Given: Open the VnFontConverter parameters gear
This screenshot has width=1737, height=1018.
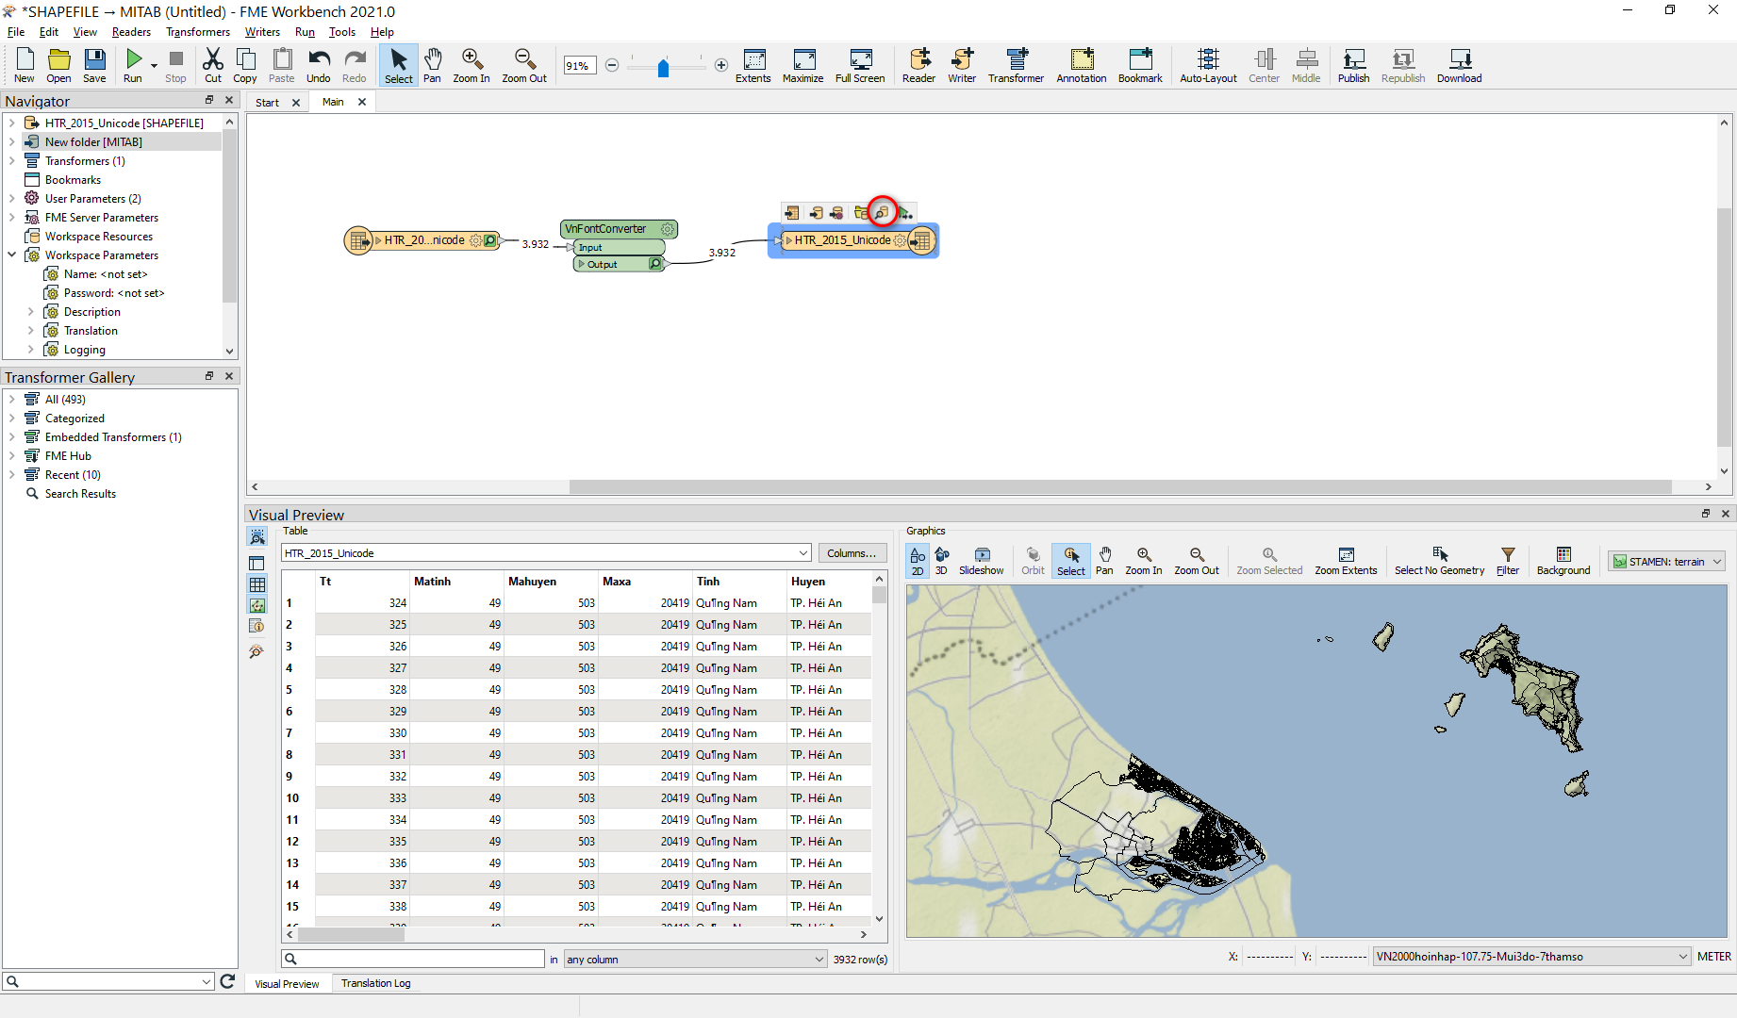Looking at the screenshot, I should tap(668, 229).
